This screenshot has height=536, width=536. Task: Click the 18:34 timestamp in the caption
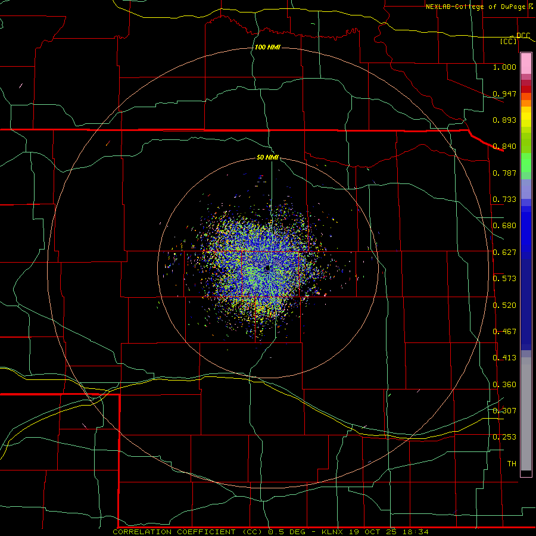point(417,532)
